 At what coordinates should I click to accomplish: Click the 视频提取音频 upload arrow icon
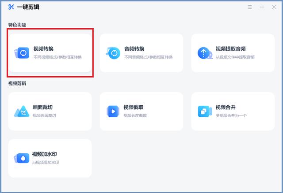[205, 53]
